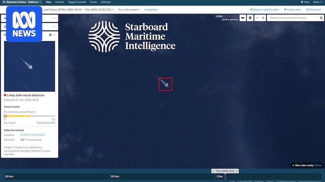Click Request satellite data
The height and width of the screenshot is (182, 325).
(x=264, y=9)
